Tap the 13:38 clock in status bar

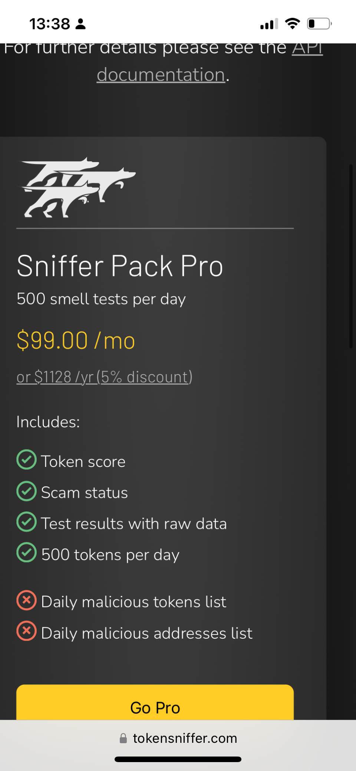pos(50,24)
